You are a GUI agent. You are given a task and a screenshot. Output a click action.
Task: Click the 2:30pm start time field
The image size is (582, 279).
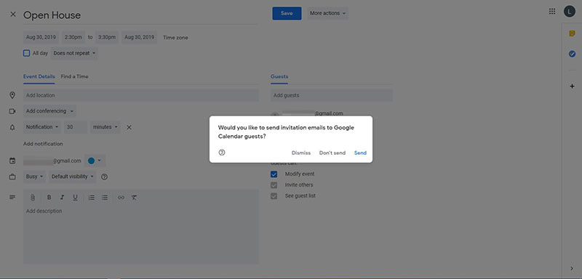73,38
